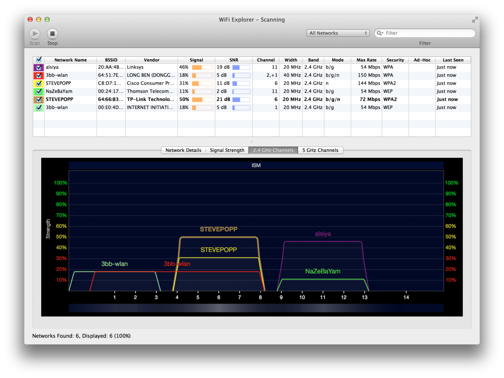Click the yellow STEVEPOPP graph label

[x=218, y=250]
